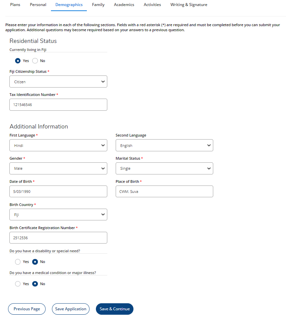The height and width of the screenshot is (315, 288).
Task: Open the Writing & Signature tab
Action: pos(189,5)
